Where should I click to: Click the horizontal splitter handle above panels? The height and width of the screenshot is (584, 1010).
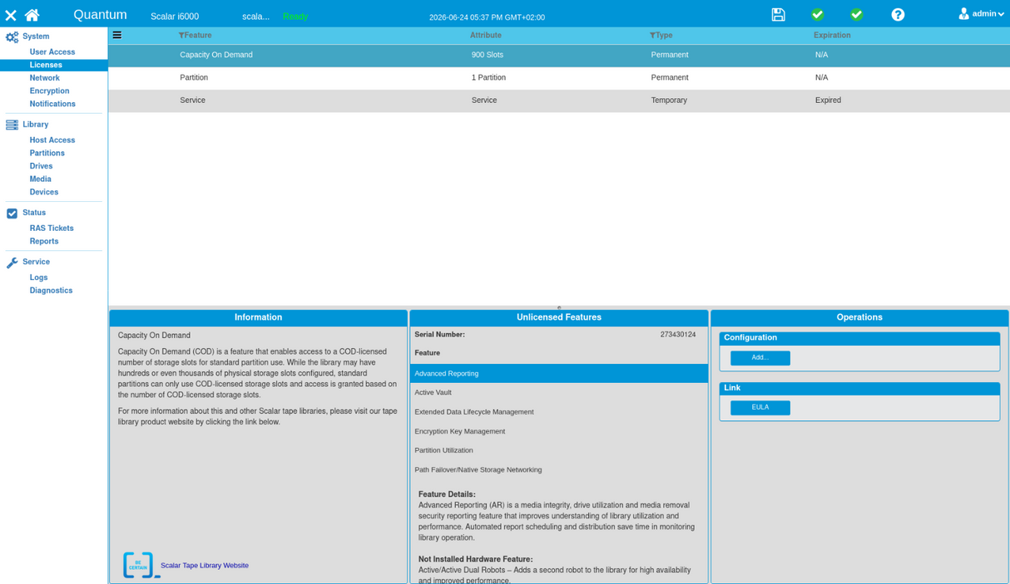559,307
